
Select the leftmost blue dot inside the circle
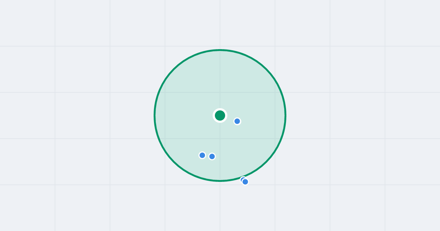pos(202,155)
